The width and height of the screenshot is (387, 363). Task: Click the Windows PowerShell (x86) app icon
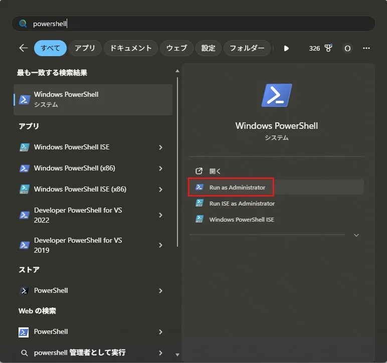tap(25, 168)
